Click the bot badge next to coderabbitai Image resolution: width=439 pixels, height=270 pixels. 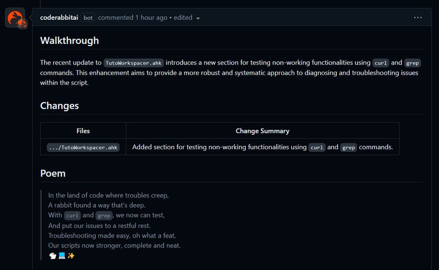[x=88, y=18]
